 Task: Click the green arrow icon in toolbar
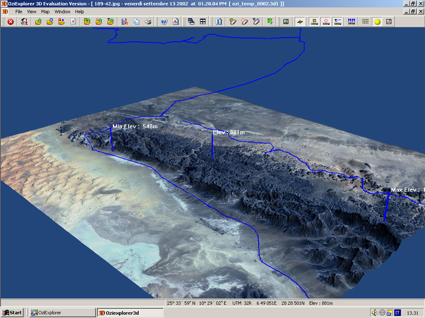click(270, 22)
